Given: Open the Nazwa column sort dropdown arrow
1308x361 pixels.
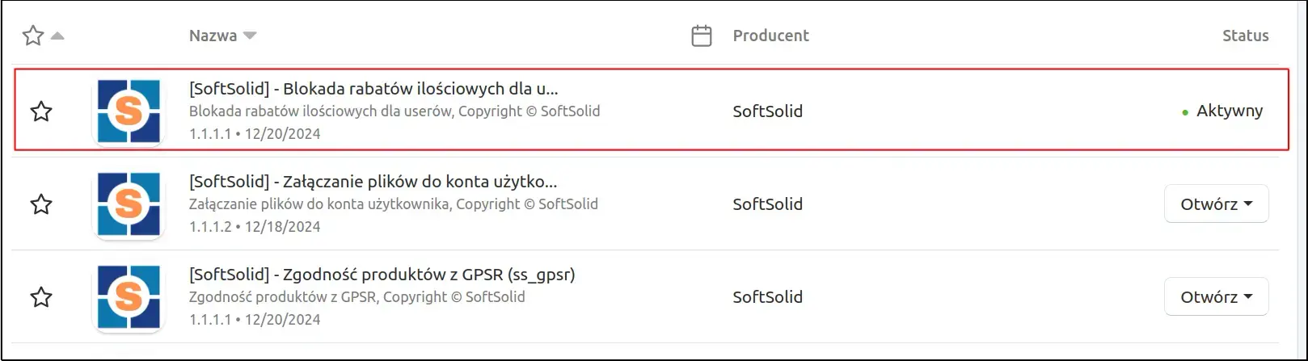Looking at the screenshot, I should click(250, 36).
